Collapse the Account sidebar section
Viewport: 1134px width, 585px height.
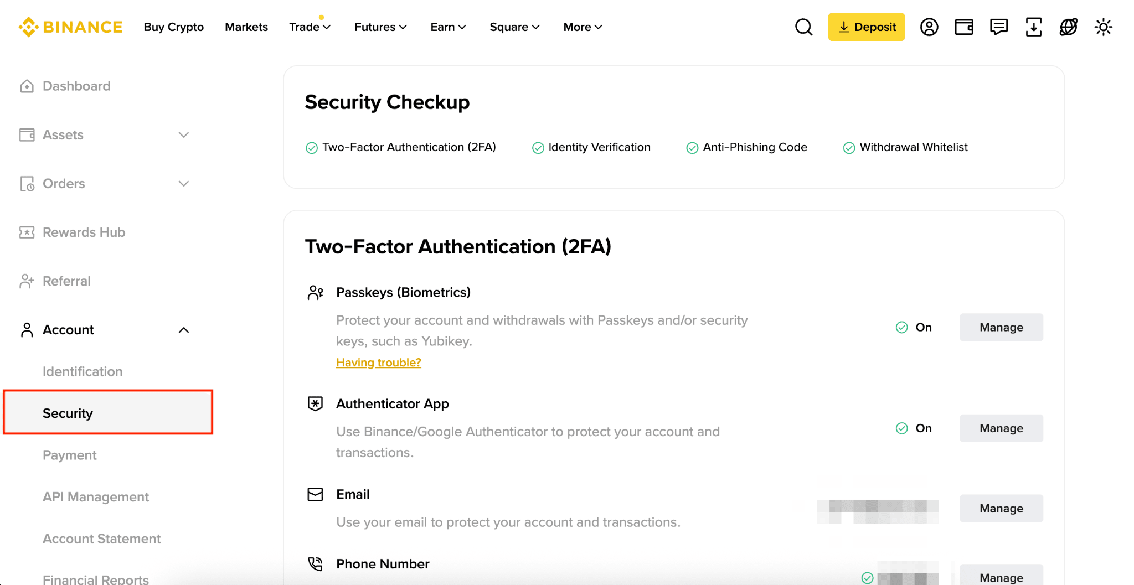point(184,330)
